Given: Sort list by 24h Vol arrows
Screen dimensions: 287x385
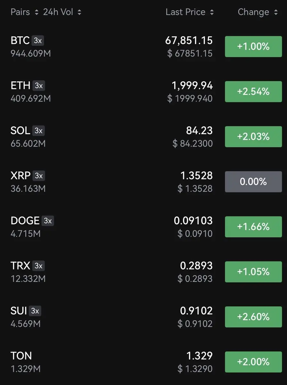Looking at the screenshot, I should pos(79,12).
